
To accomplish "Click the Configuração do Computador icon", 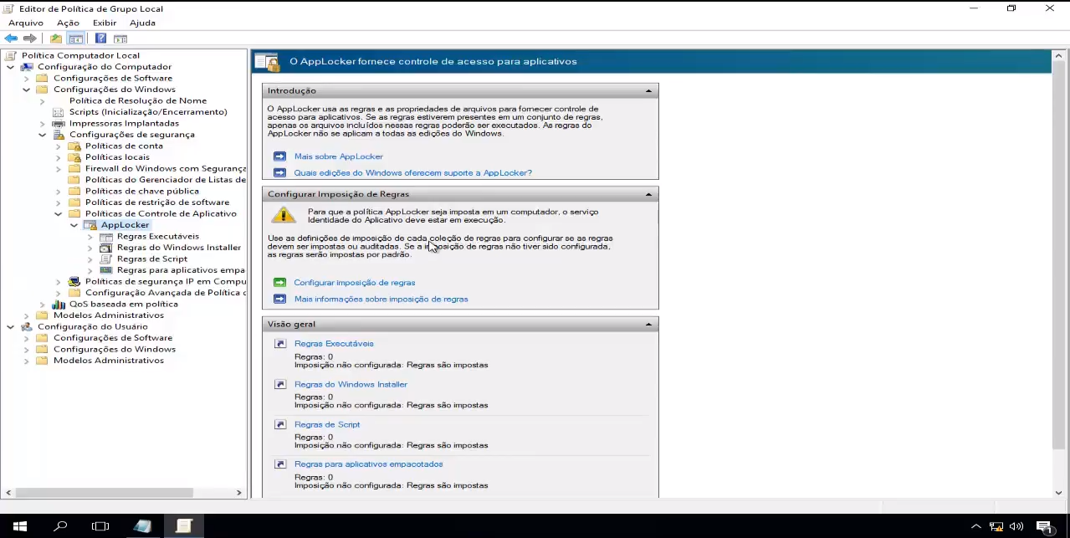I will tap(27, 67).
